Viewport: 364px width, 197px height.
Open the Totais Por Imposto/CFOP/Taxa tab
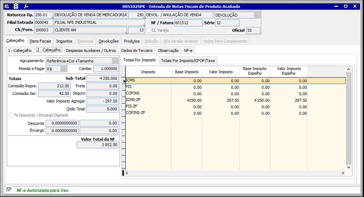188,60
